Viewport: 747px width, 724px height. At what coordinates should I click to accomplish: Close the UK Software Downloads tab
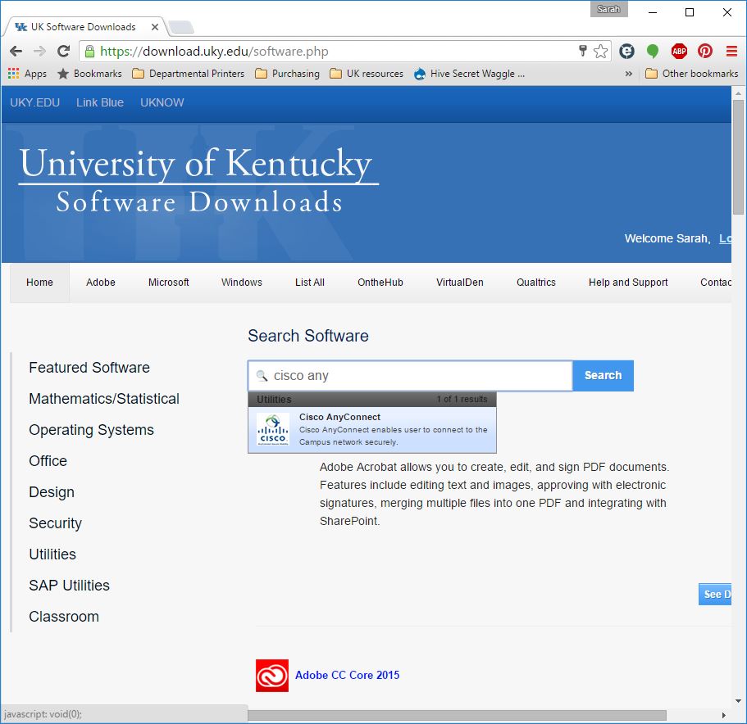click(x=155, y=27)
